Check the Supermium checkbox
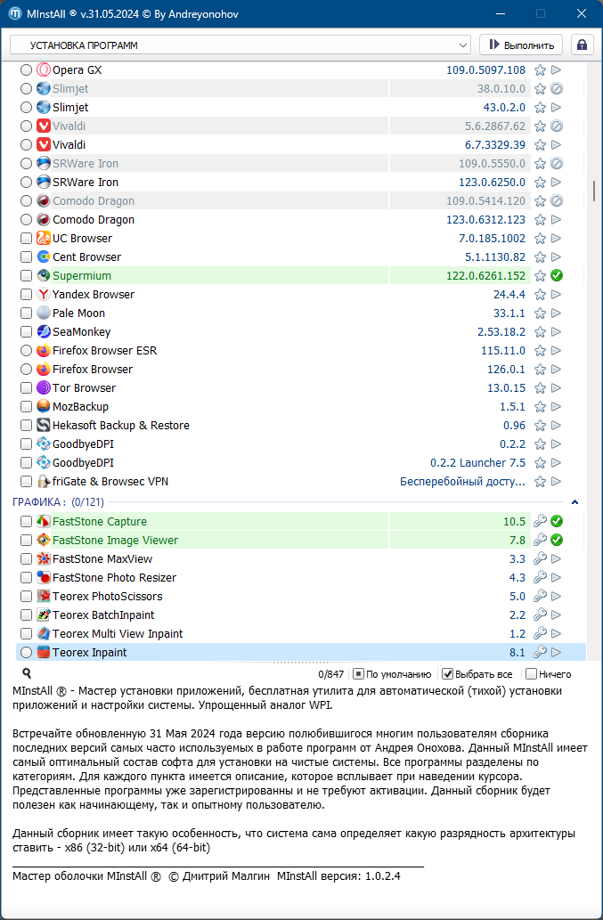This screenshot has width=603, height=920. coord(26,276)
